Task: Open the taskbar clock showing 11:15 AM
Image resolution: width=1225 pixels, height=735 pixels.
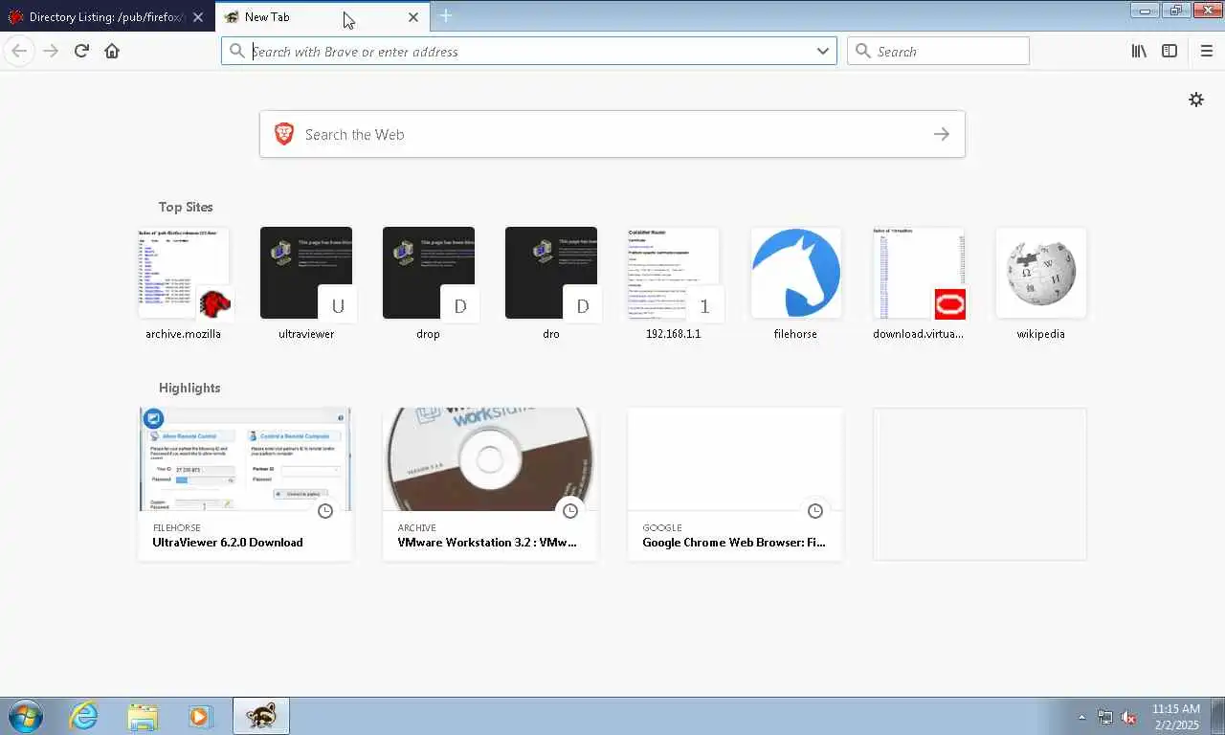Action: pyautogui.click(x=1175, y=717)
